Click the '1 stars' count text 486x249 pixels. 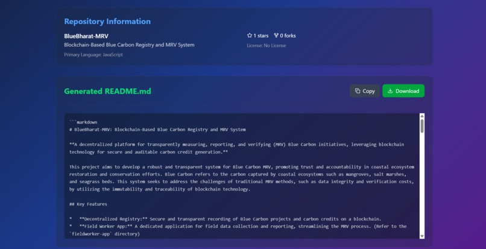pyautogui.click(x=261, y=36)
